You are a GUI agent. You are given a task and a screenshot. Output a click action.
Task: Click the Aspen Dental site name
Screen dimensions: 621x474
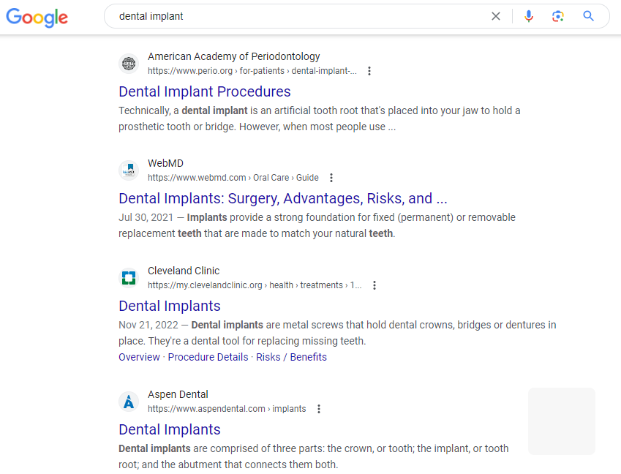[x=178, y=394]
